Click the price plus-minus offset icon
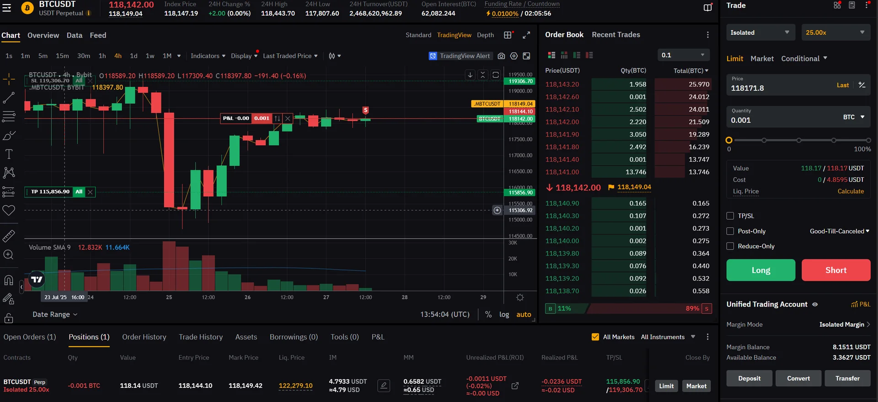 pyautogui.click(x=862, y=85)
